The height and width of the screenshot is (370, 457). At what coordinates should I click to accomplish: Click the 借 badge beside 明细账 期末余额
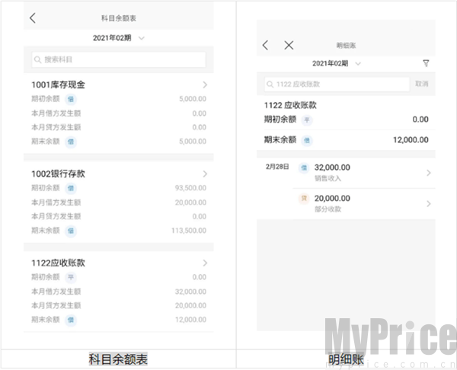point(307,141)
